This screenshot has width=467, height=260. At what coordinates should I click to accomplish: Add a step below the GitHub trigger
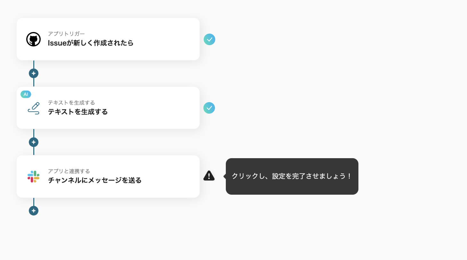pos(34,73)
